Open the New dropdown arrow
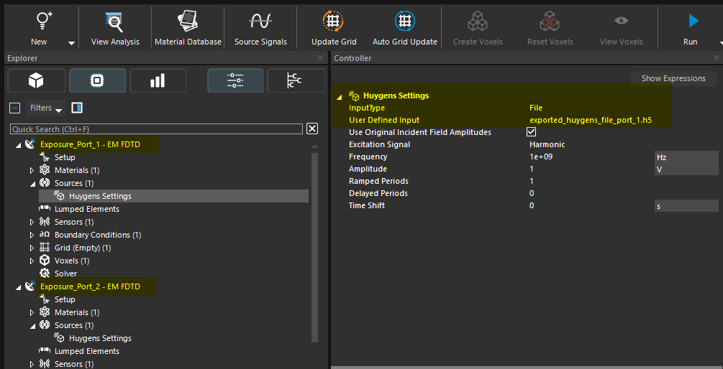 point(71,42)
